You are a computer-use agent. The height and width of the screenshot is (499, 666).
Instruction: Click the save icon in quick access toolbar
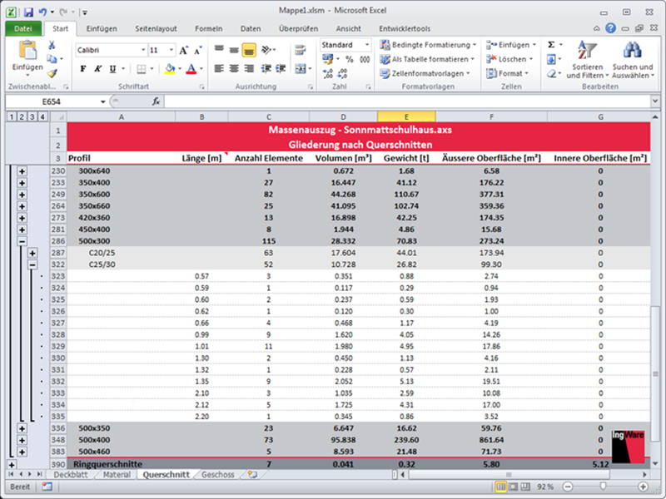point(28,13)
